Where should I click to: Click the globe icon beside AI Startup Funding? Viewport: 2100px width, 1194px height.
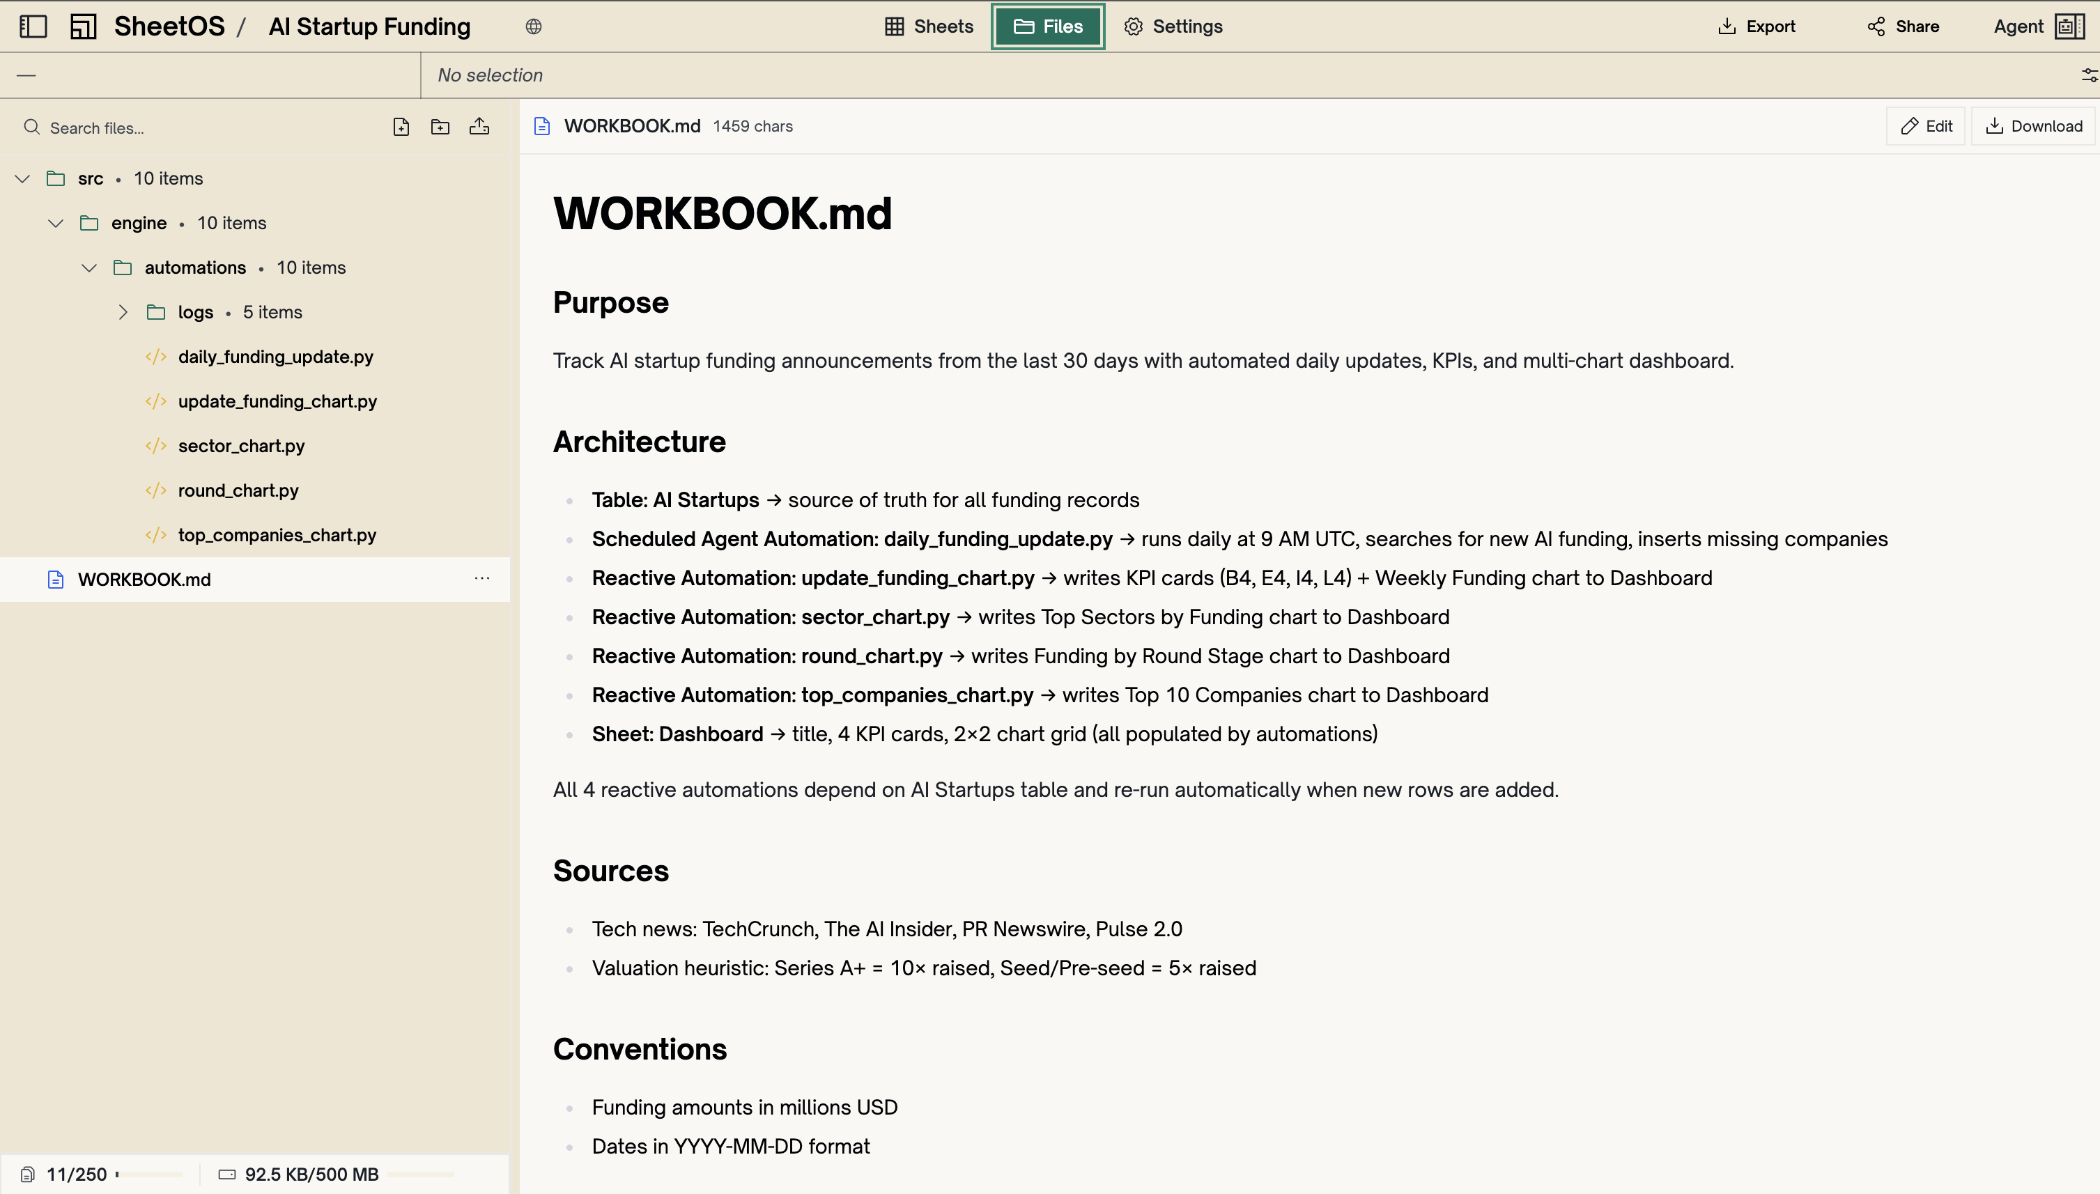[x=534, y=26]
